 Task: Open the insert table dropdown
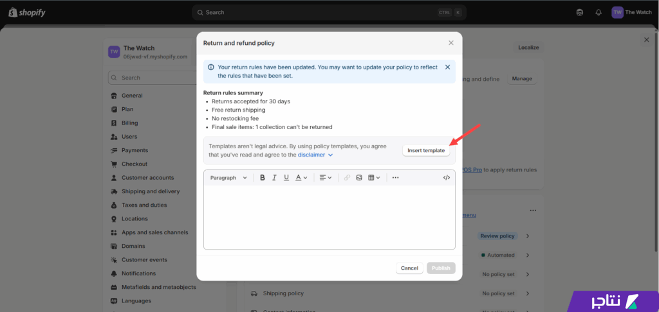tap(374, 178)
